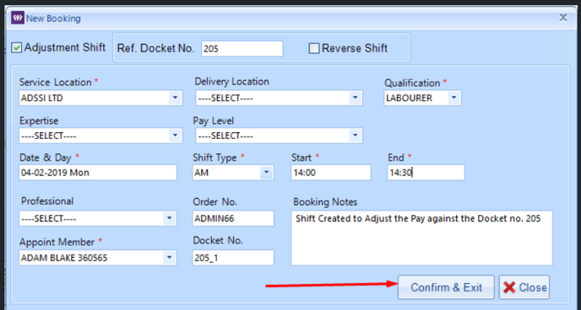The width and height of the screenshot is (581, 310).
Task: Expand the Expertise dropdown
Action: pyautogui.click(x=175, y=136)
